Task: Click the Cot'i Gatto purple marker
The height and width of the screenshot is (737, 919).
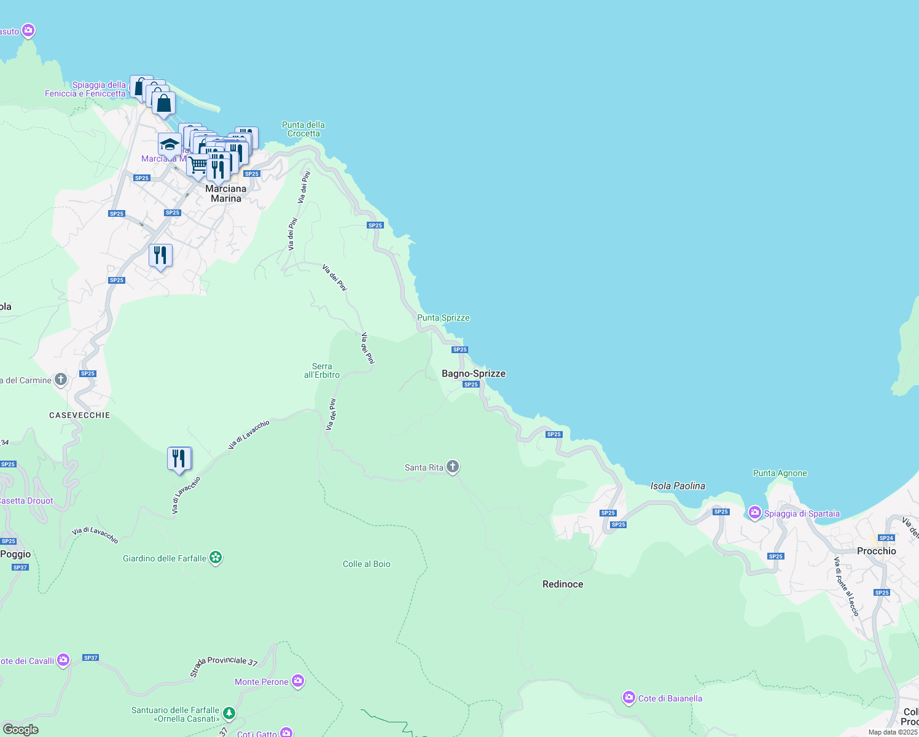Action: tap(286, 731)
